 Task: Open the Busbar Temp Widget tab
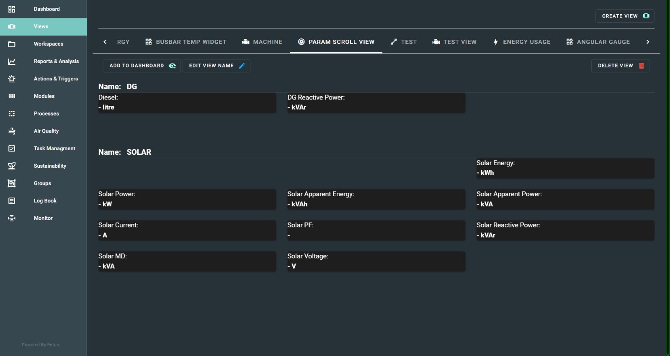coord(186,42)
